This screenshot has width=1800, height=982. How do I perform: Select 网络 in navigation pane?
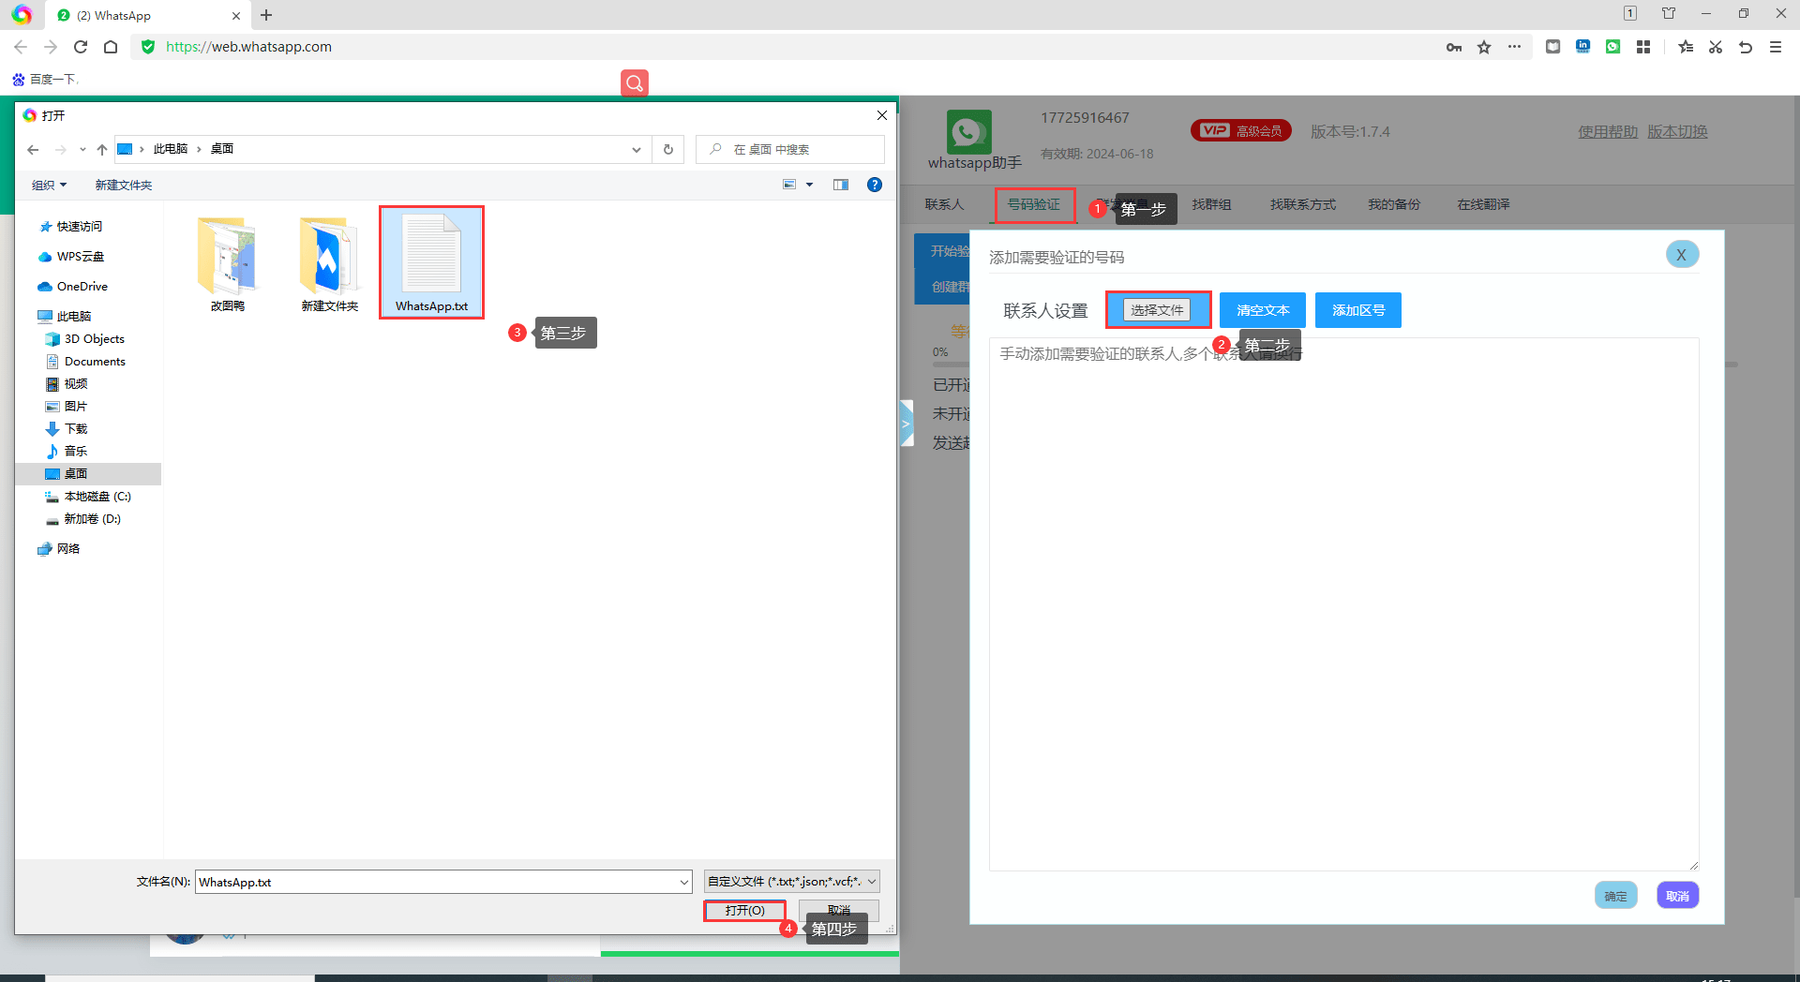pos(59,549)
